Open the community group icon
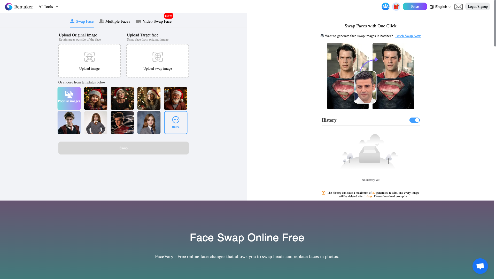Image resolution: width=496 pixels, height=279 pixels. [385, 7]
